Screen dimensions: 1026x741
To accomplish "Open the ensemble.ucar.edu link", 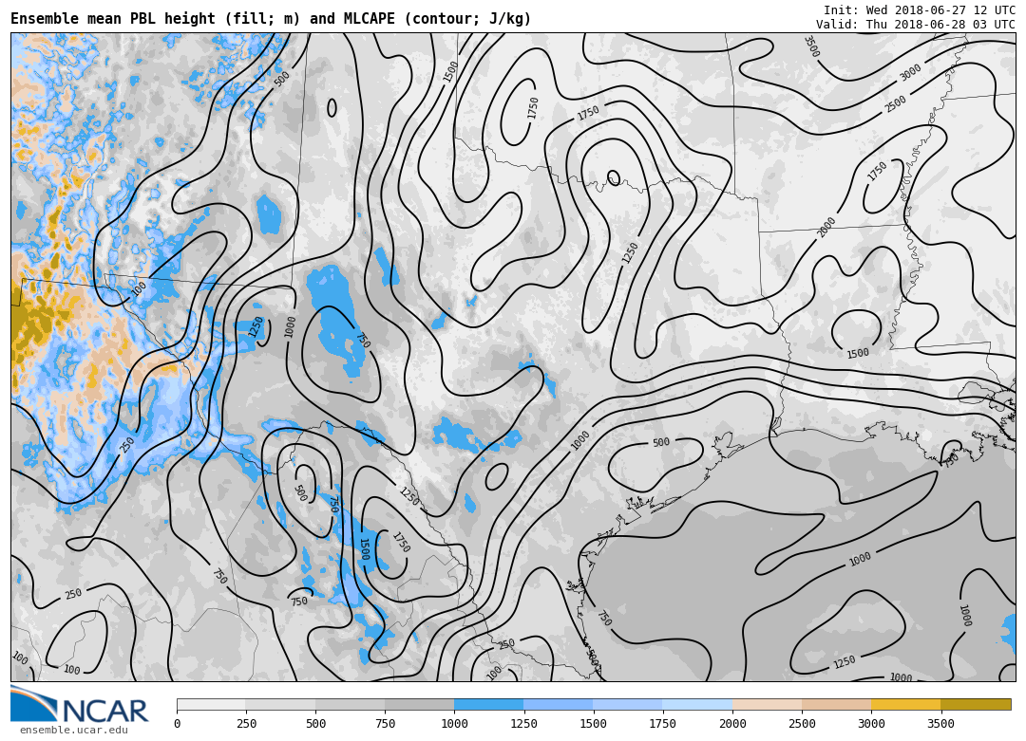I will [73, 731].
